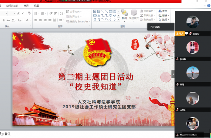Open the font name combo box arrow
211x138 pixels.
[6, 13]
